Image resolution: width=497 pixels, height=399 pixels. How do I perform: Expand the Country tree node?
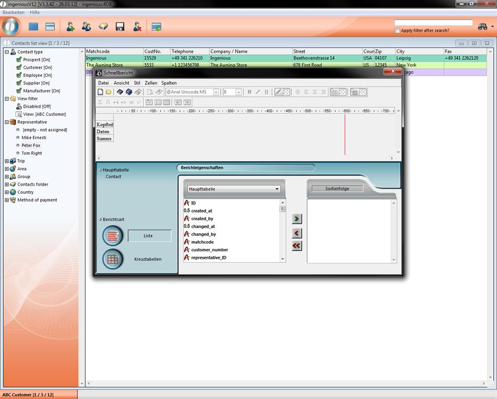coord(6,192)
